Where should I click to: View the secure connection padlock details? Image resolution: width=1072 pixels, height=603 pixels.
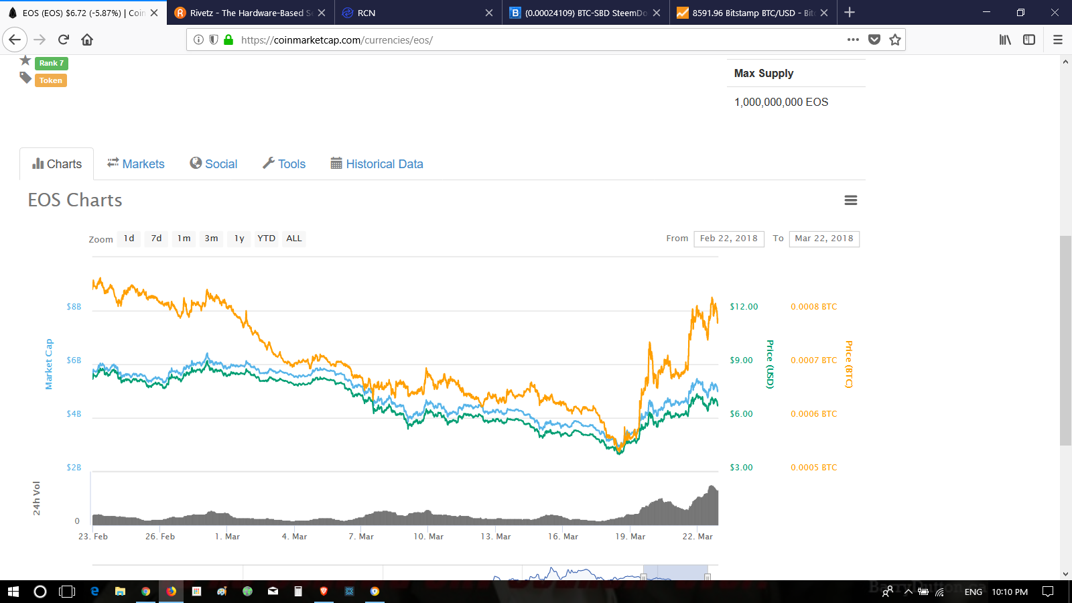click(x=228, y=40)
